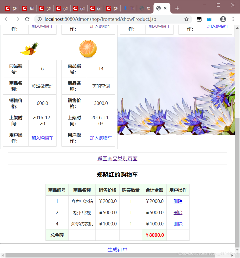Click the 松下电视 product name cell
The image size is (240, 258).
tap(82, 213)
